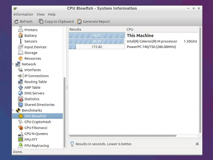This screenshot has height=160, width=213.
Task: Click the 26.19 result progress bar
Action: pyautogui.click(x=97, y=41)
